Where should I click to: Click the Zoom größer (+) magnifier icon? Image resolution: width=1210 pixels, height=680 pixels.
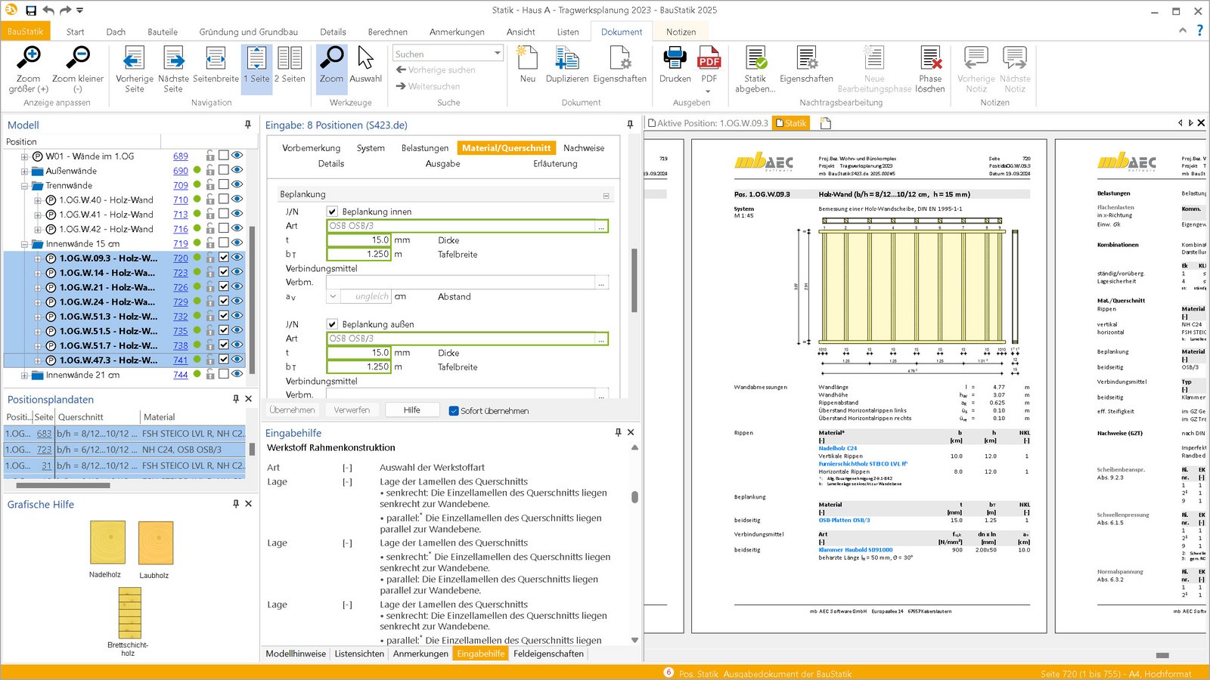pos(29,57)
